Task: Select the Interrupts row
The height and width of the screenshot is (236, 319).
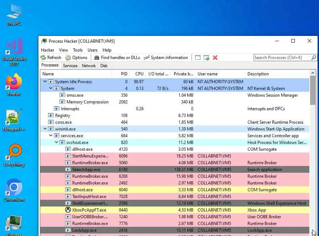Action: (x=175, y=109)
